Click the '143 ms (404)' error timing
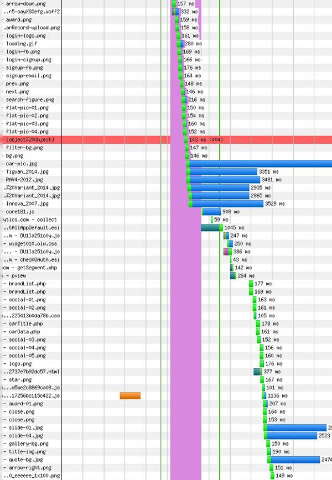 (x=206, y=139)
